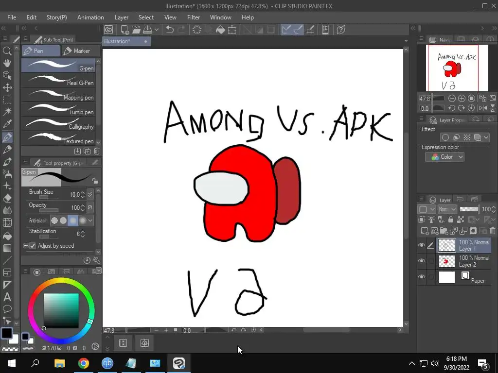Delete layer with trash icon in Layer panel
The width and height of the screenshot is (498, 373).
coord(492,231)
